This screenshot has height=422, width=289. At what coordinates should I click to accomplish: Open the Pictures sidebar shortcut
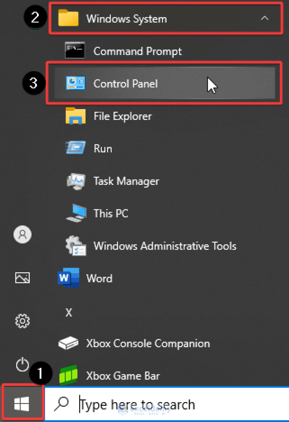(x=22, y=278)
